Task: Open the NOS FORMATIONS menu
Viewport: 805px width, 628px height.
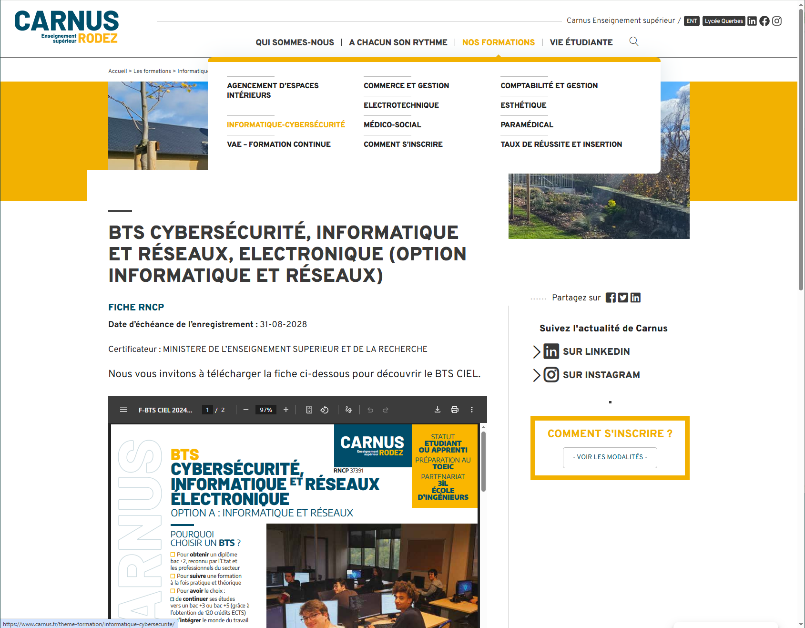Action: point(499,42)
